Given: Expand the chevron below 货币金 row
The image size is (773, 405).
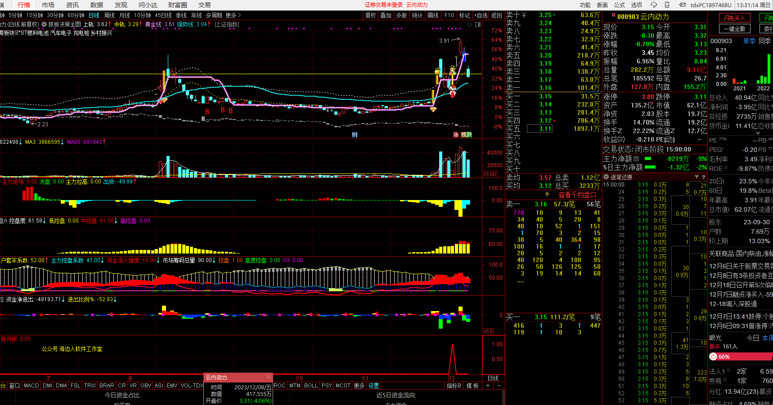Looking at the screenshot, I should (x=758, y=133).
